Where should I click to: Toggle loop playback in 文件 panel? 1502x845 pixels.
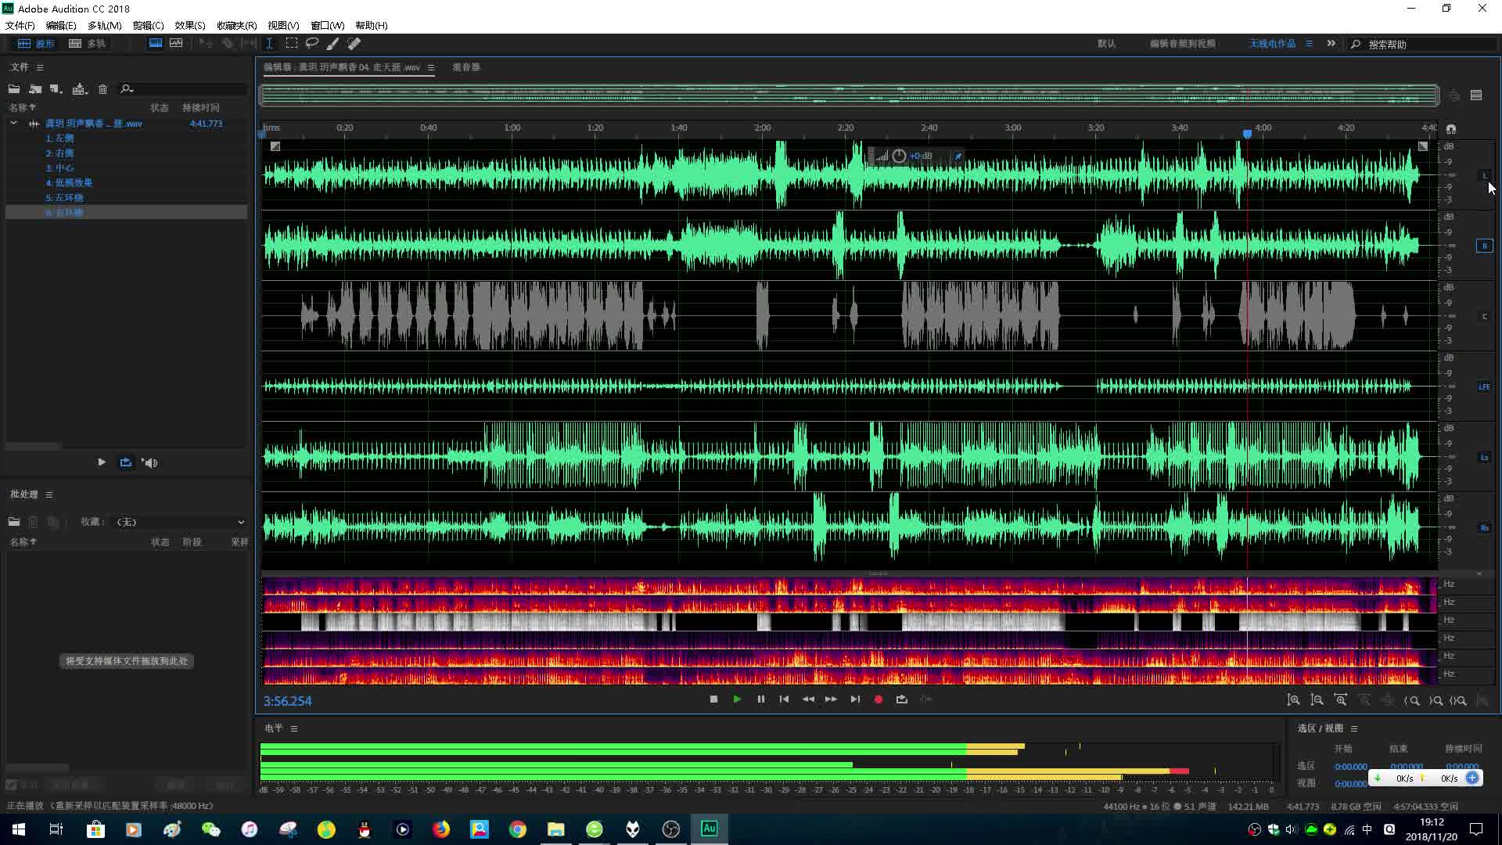coord(125,462)
